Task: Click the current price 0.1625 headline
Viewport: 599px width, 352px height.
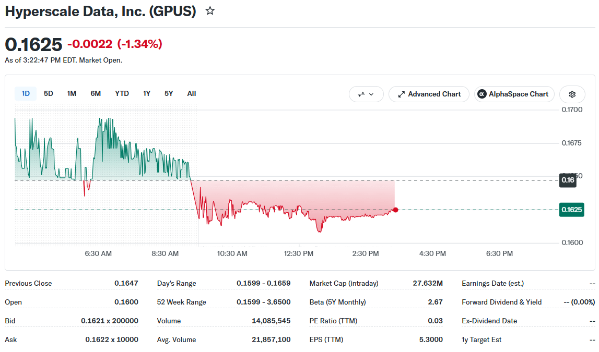Action: click(33, 45)
